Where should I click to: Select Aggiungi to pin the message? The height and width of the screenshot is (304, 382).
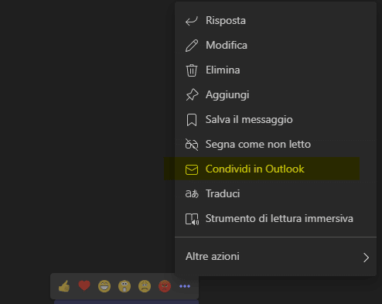275,95
